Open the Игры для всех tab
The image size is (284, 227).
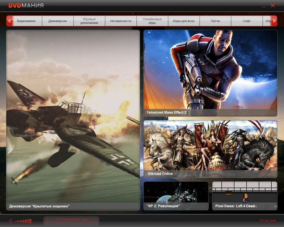(184, 21)
